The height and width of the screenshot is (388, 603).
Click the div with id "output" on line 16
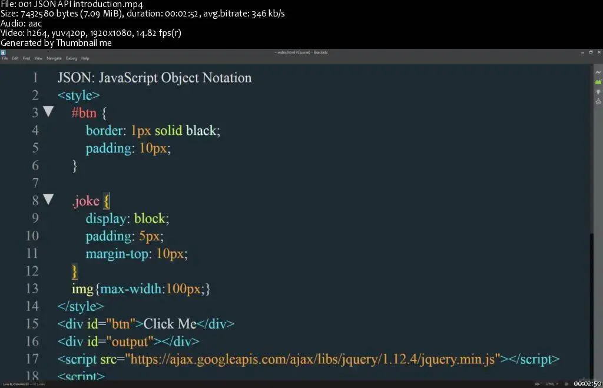click(128, 341)
